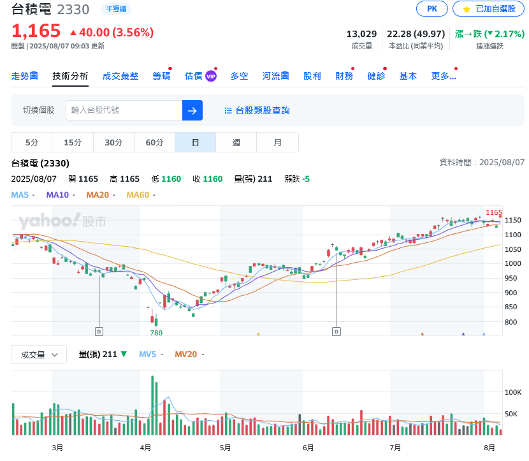Click the MA5 legend label
The height and width of the screenshot is (461, 529).
20,194
